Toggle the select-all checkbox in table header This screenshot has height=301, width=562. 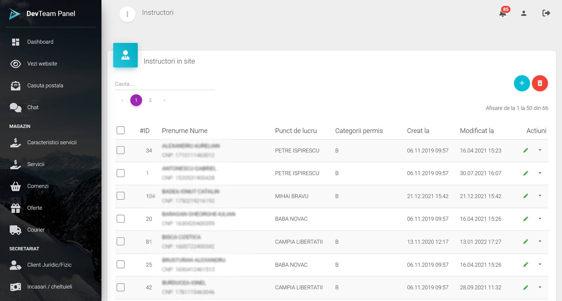point(121,130)
